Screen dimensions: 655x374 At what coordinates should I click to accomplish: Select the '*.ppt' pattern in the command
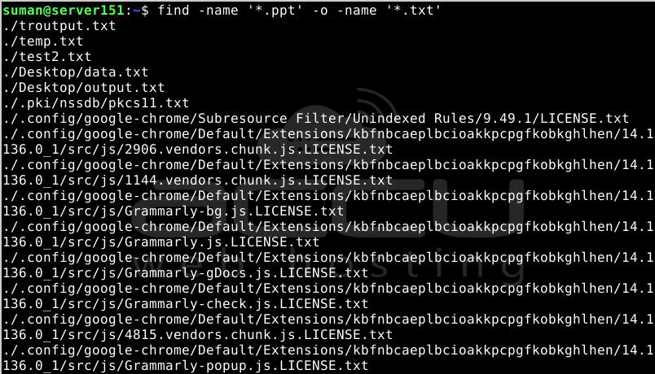pyautogui.click(x=275, y=10)
